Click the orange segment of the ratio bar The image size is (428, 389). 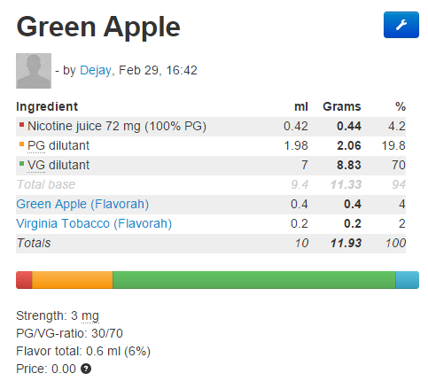click(73, 280)
